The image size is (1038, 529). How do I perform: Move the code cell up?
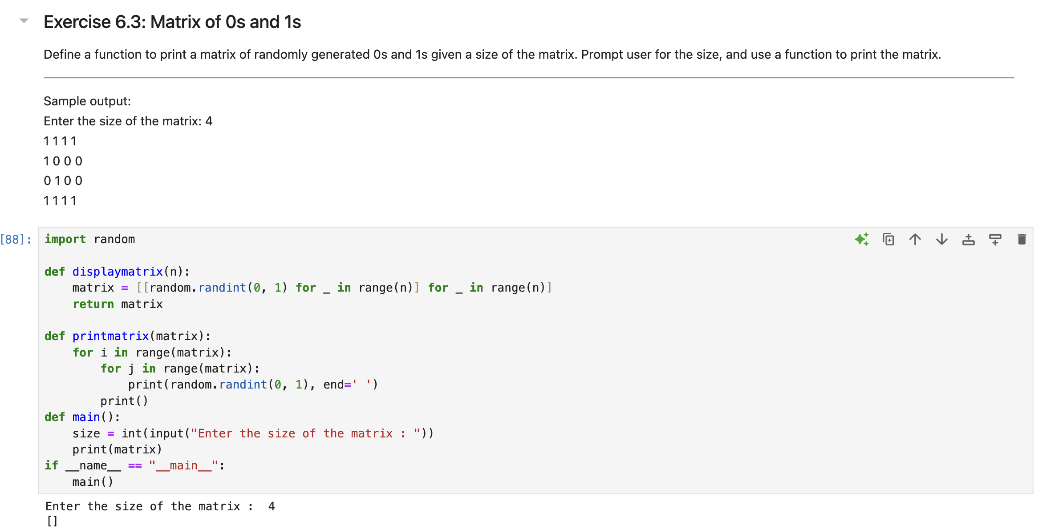pyautogui.click(x=915, y=239)
